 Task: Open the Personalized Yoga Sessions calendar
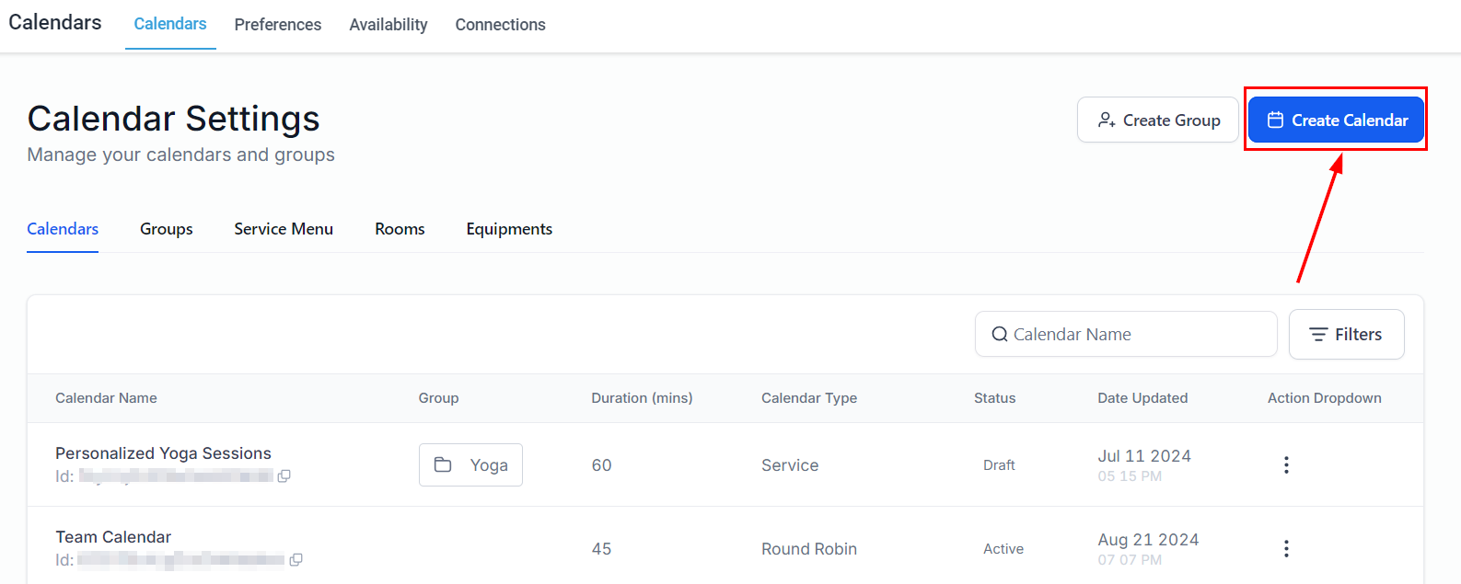(163, 453)
